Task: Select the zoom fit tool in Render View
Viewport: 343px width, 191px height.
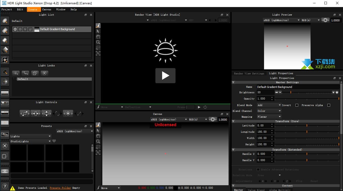Action: click(x=98, y=53)
